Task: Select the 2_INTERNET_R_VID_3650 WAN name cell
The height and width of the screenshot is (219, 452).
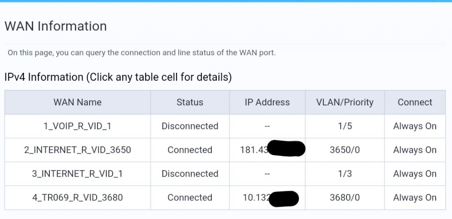Action: tap(77, 150)
